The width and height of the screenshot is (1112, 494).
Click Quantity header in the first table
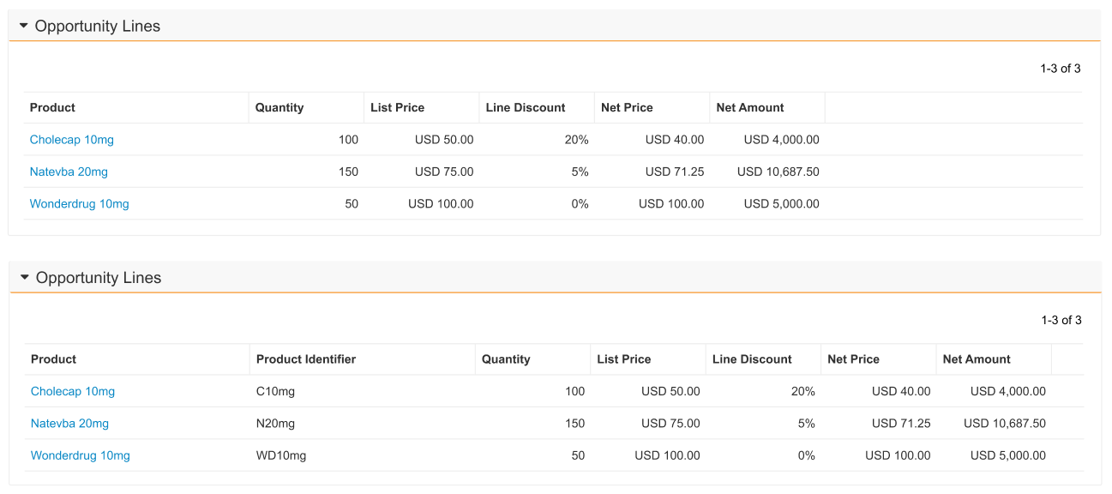pos(279,108)
